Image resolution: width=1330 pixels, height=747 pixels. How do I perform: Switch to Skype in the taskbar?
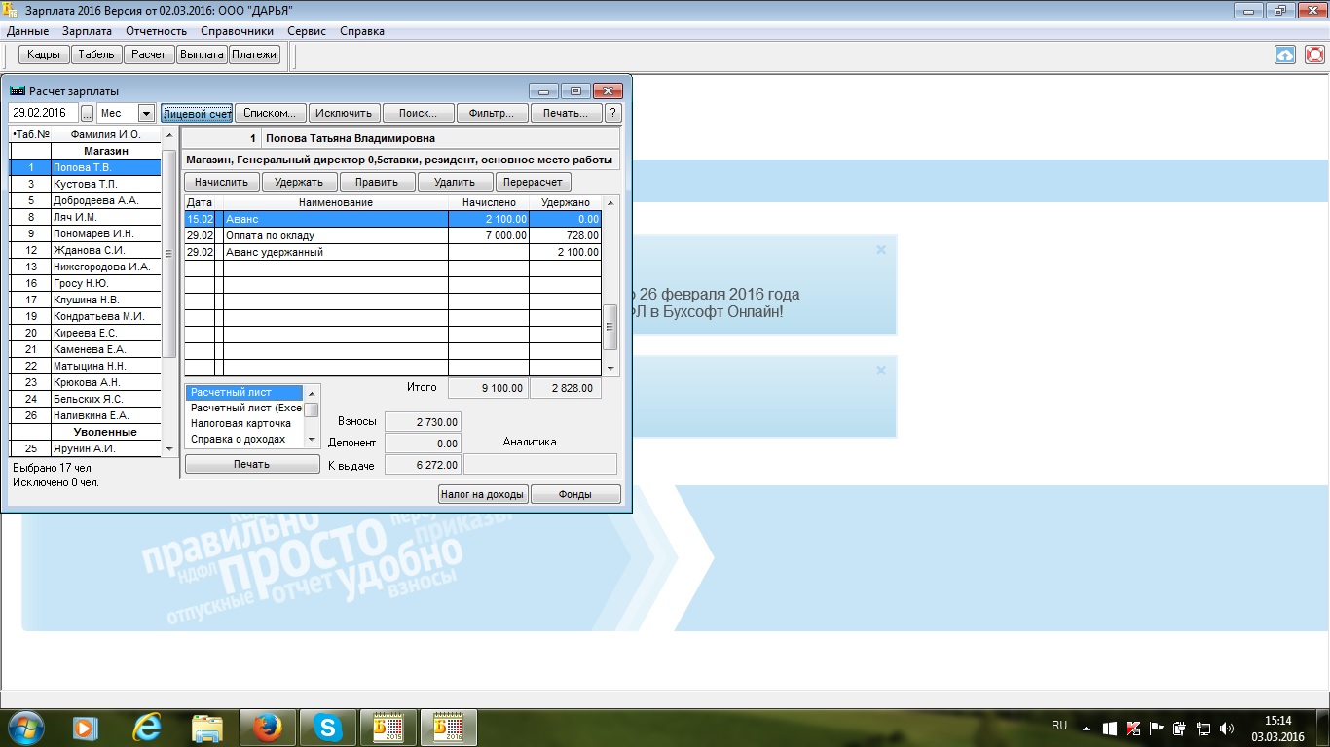(x=328, y=727)
